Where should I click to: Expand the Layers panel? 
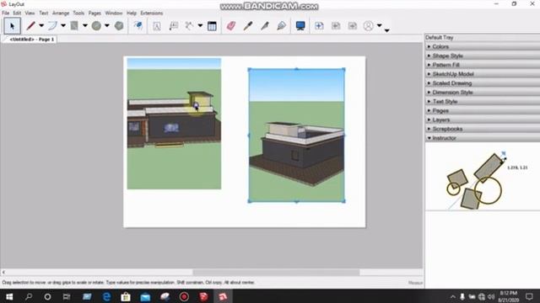[x=482, y=120]
